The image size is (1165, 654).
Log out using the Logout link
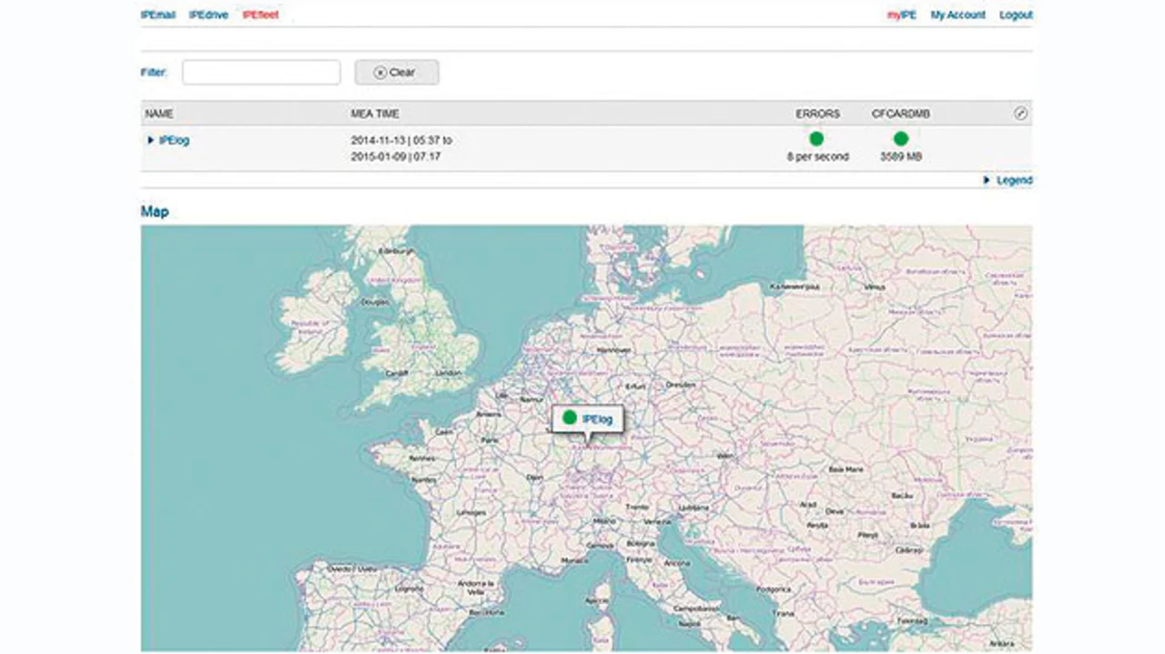tap(1016, 15)
